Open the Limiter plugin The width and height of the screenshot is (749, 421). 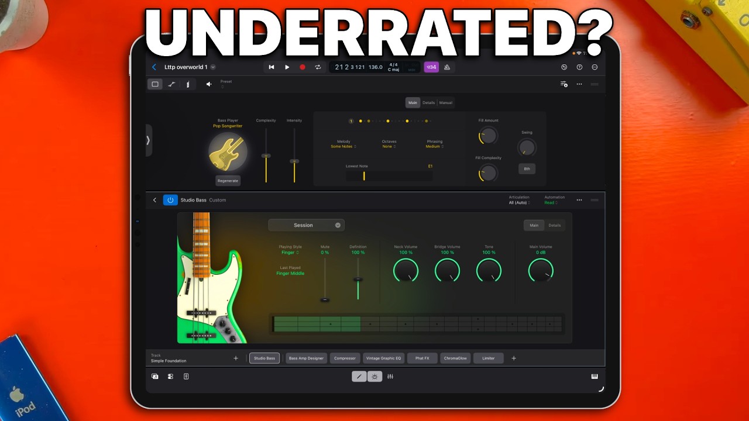click(489, 358)
